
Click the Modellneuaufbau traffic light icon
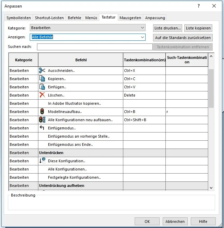[42, 112]
